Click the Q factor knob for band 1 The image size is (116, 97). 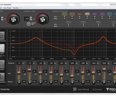(x=19, y=82)
